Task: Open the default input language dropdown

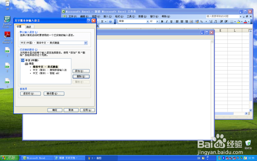Action: (85, 43)
